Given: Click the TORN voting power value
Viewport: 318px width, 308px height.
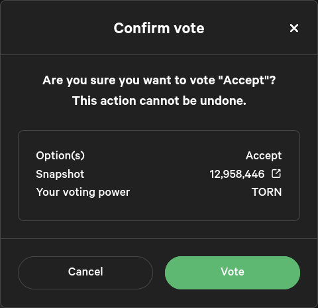Looking at the screenshot, I should [267, 192].
